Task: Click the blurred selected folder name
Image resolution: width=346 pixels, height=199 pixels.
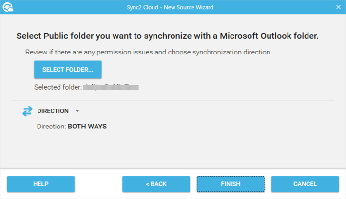Action: [111, 87]
